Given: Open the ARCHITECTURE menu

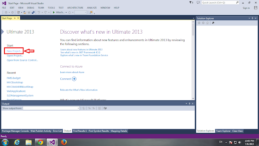Looking at the screenshot, I should (x=75, y=8).
